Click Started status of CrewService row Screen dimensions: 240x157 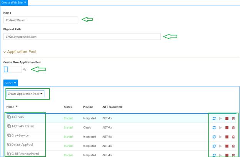pos(68,137)
